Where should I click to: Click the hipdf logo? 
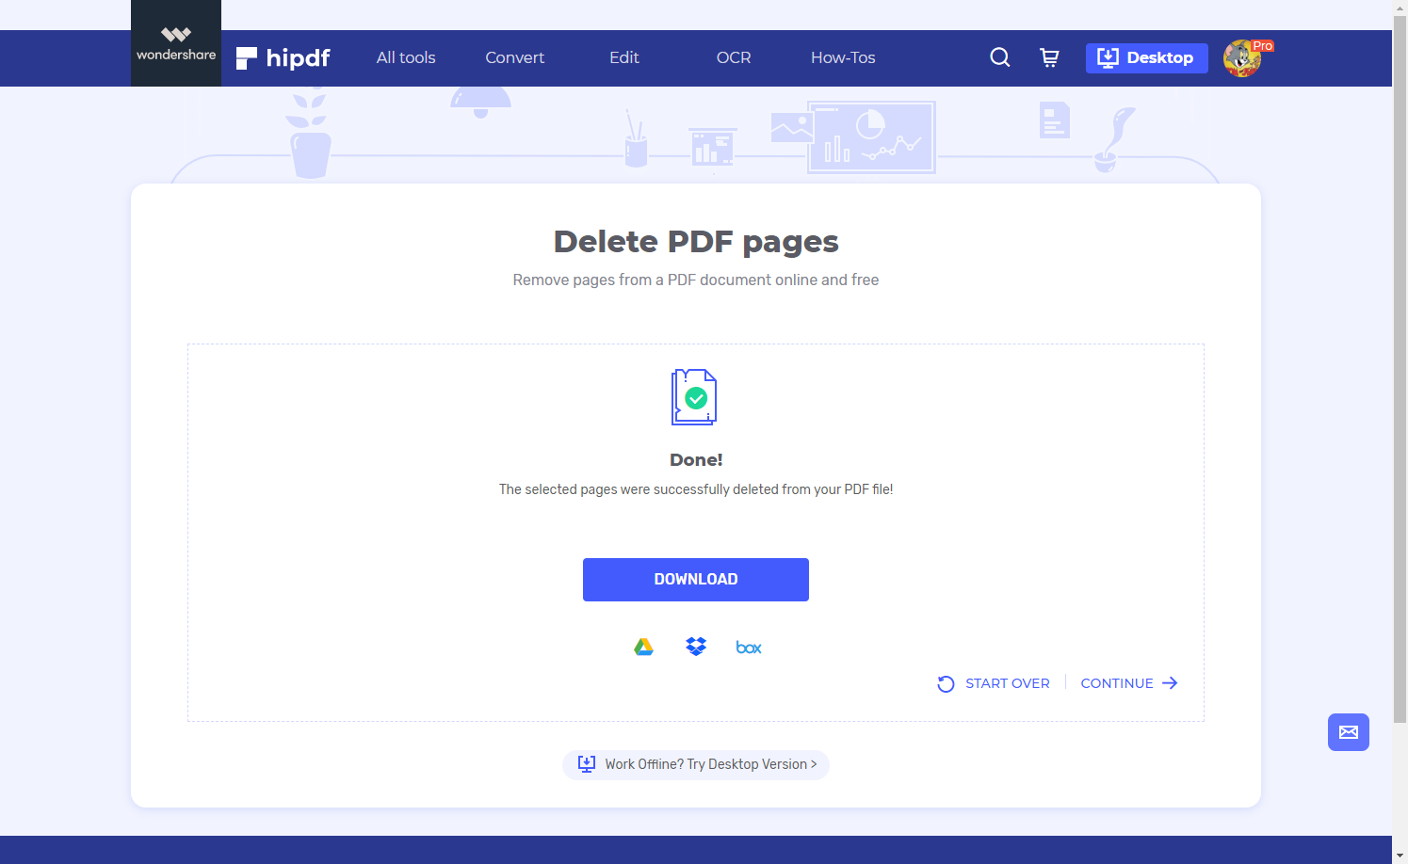pyautogui.click(x=283, y=57)
